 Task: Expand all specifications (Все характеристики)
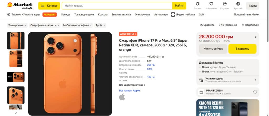(x=132, y=85)
